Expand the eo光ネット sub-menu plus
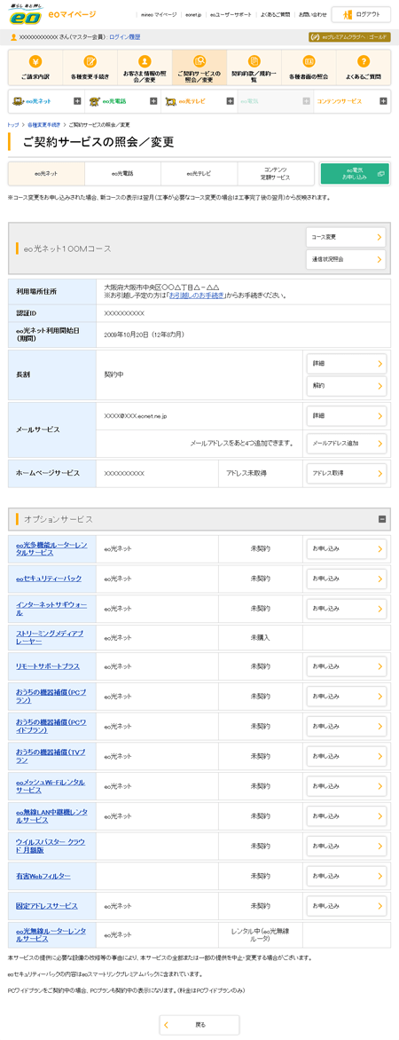Image resolution: width=399 pixels, height=1040 pixels. point(77,101)
